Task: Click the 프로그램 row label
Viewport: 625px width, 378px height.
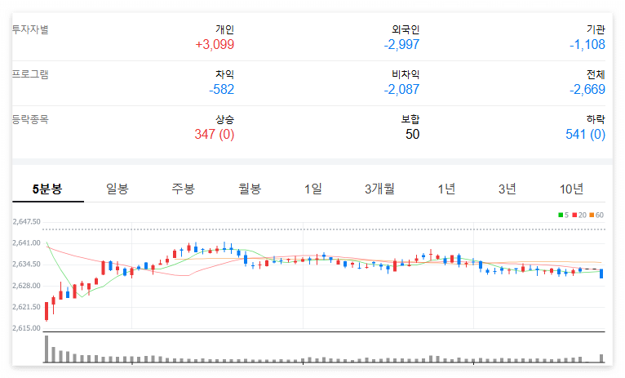Action: pos(30,74)
